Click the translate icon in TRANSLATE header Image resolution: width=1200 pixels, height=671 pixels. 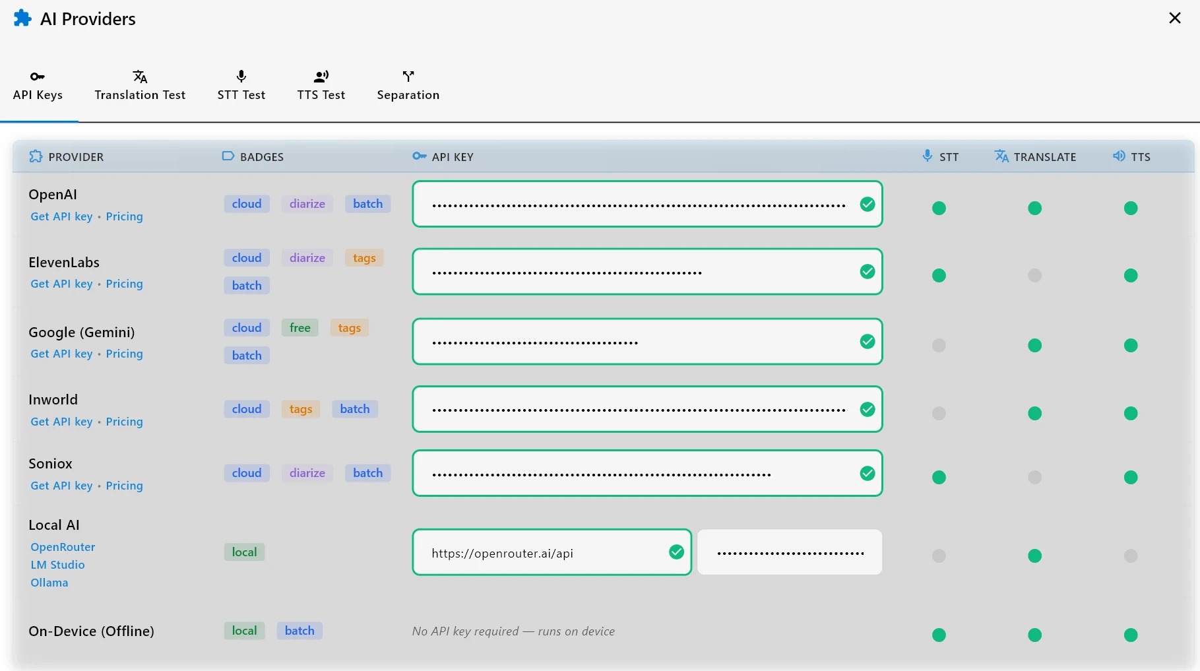point(1001,156)
